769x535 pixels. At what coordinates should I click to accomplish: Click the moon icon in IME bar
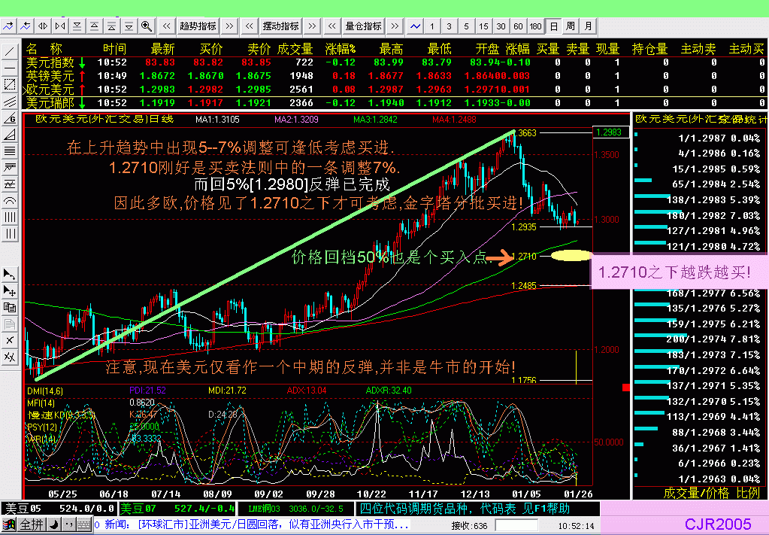[54, 525]
